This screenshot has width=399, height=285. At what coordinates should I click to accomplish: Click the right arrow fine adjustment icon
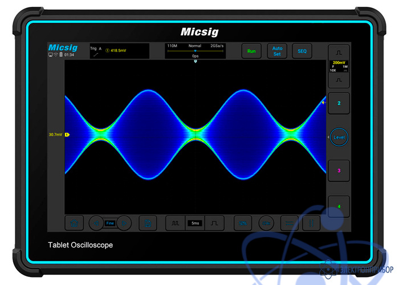tap(124, 223)
